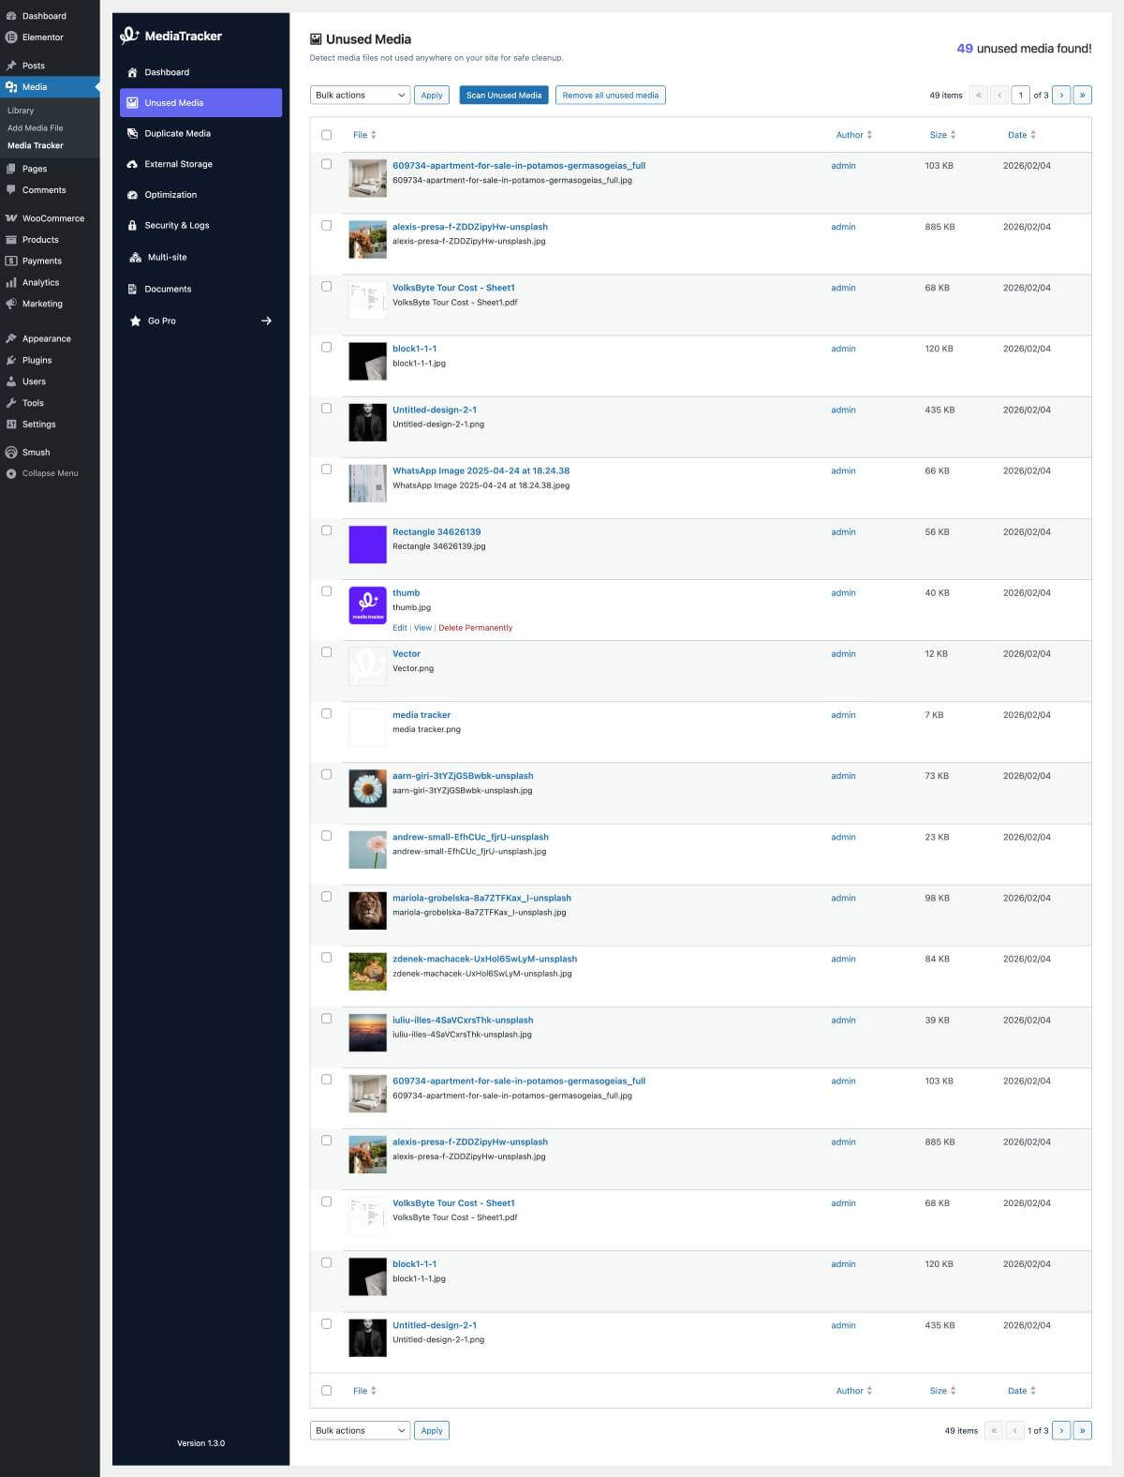The width and height of the screenshot is (1124, 1477).
Task: Check the select-all checkbox in table header
Action: pos(326,135)
